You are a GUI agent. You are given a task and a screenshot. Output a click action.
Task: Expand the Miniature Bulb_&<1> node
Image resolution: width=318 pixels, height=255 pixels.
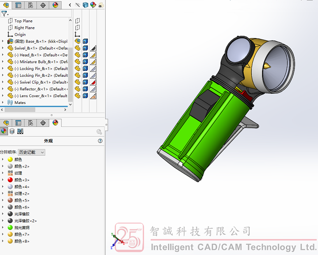(3, 62)
